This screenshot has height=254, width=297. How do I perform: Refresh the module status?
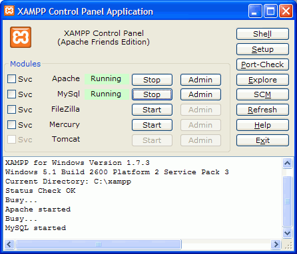point(262,110)
